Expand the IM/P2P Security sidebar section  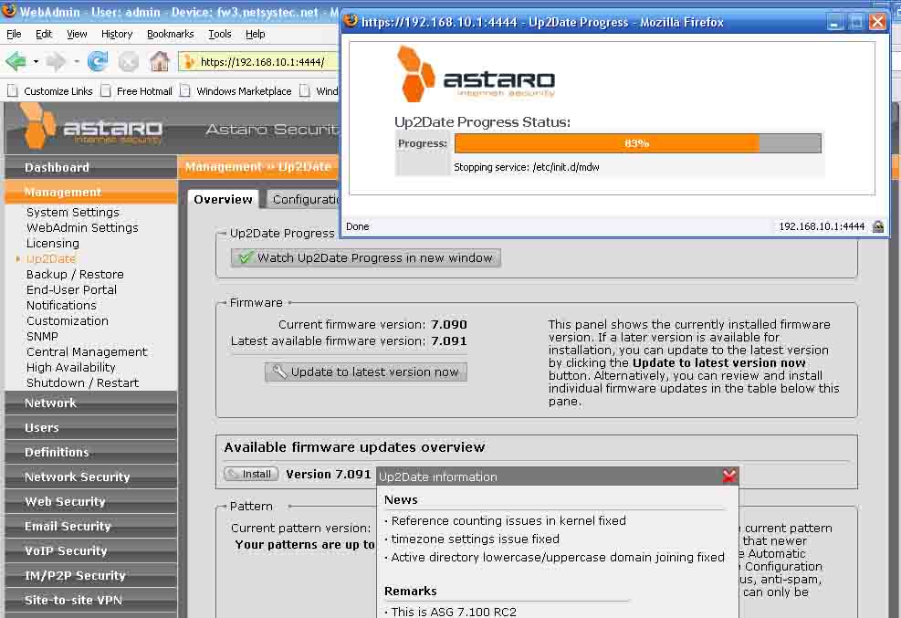90,575
